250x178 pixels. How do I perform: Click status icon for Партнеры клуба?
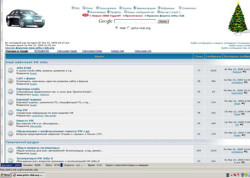click(x=11, y=91)
